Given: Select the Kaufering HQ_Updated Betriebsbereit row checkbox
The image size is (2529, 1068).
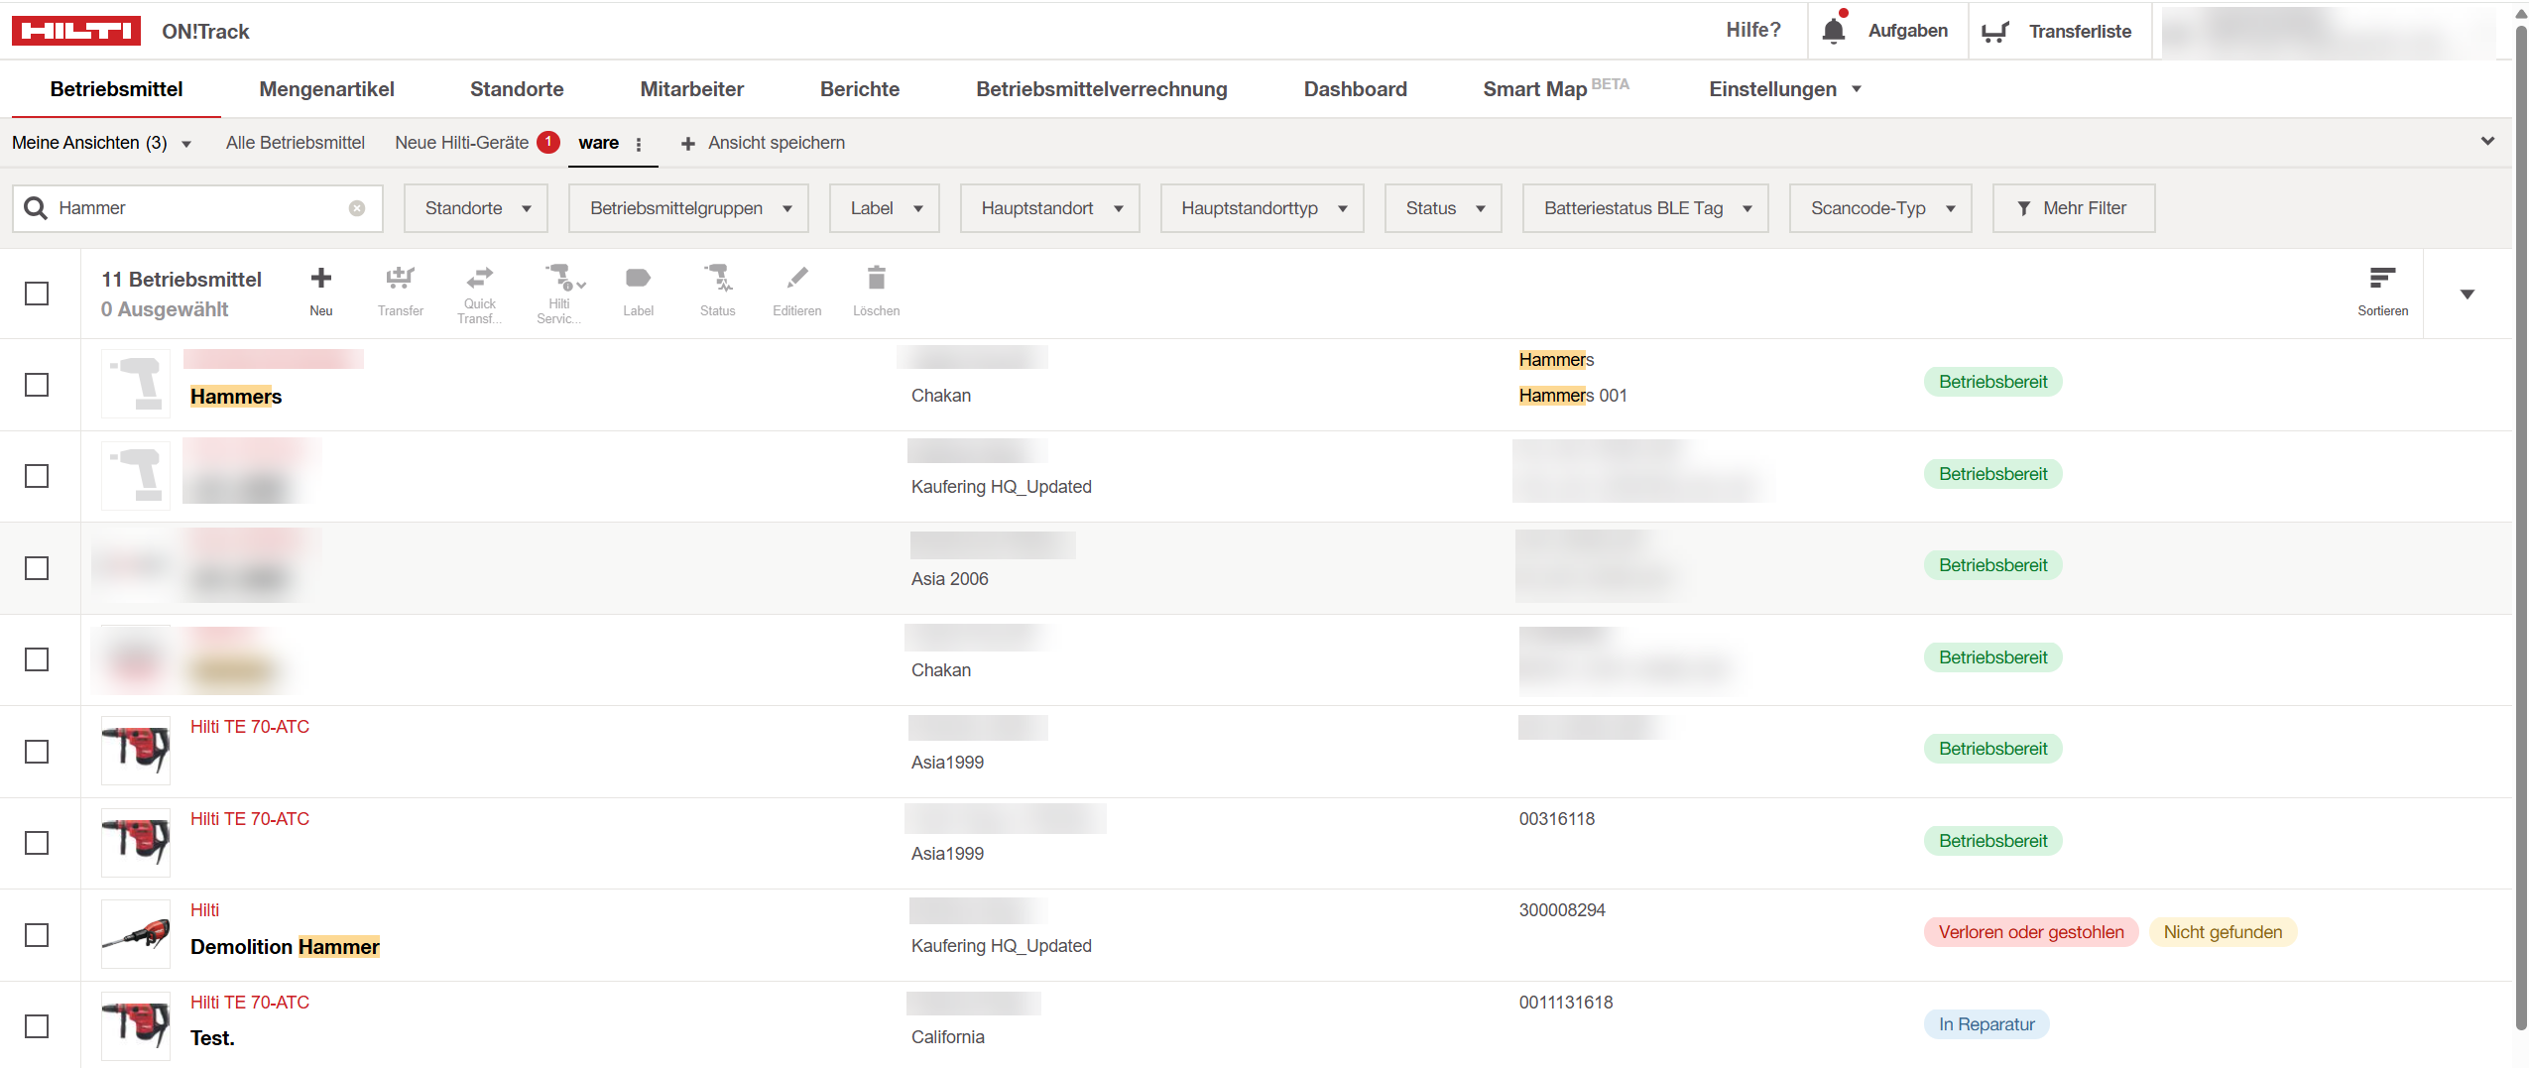Looking at the screenshot, I should tap(37, 476).
